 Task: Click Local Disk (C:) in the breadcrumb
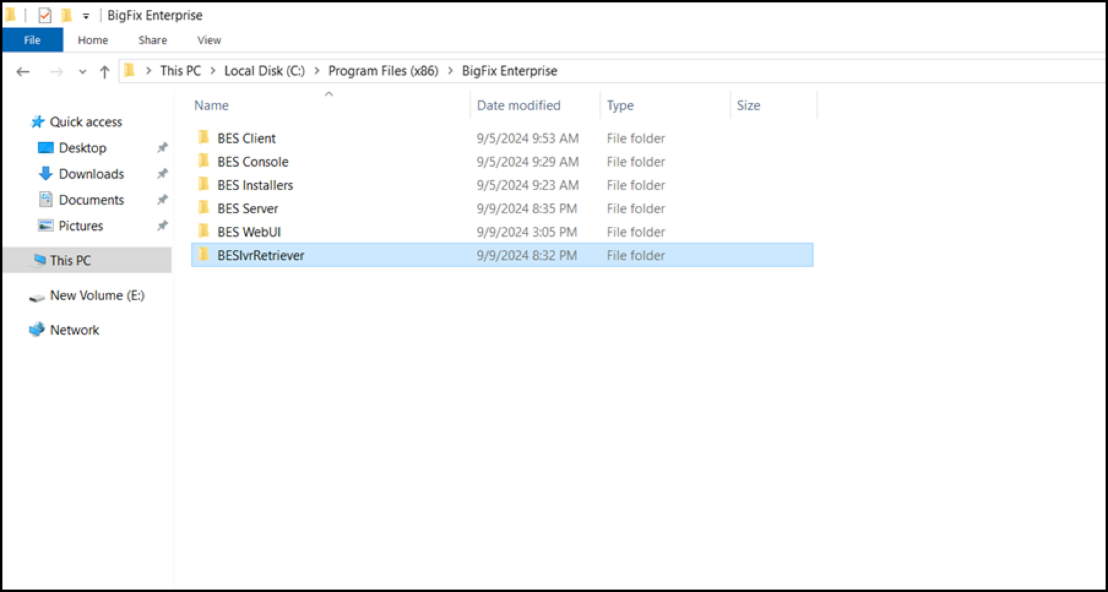pos(265,71)
